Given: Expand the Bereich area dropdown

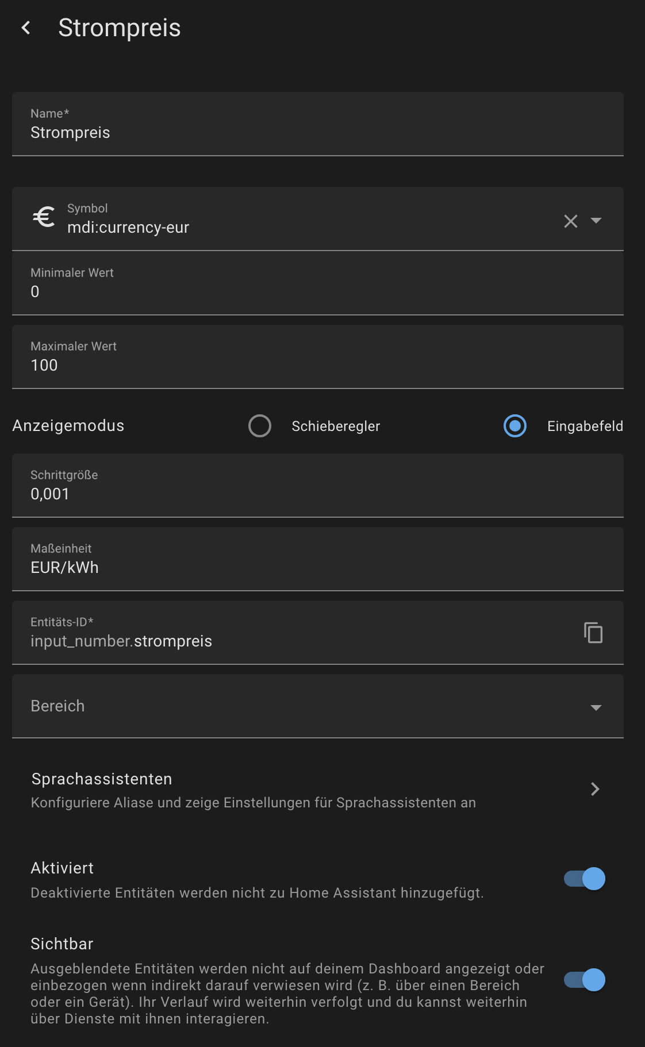Looking at the screenshot, I should click(596, 707).
